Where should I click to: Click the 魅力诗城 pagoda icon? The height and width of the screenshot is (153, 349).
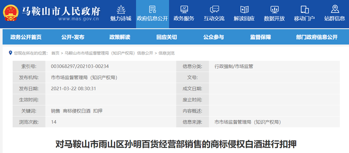pyautogui.click(x=121, y=9)
